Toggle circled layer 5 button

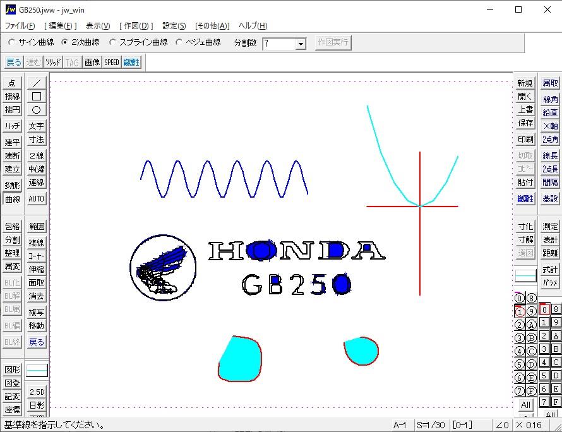coord(519,364)
